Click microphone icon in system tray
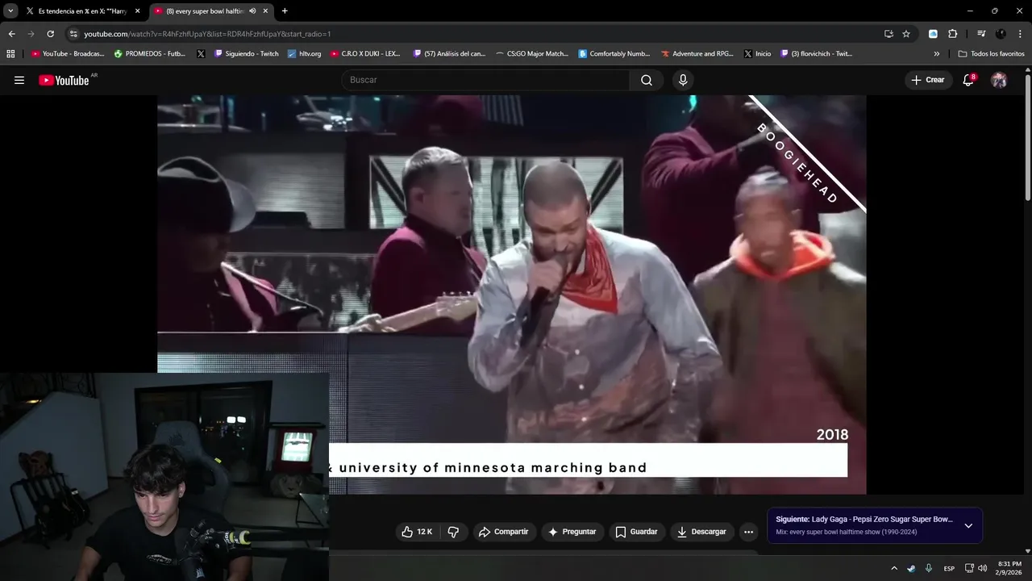Image resolution: width=1032 pixels, height=581 pixels. [929, 568]
